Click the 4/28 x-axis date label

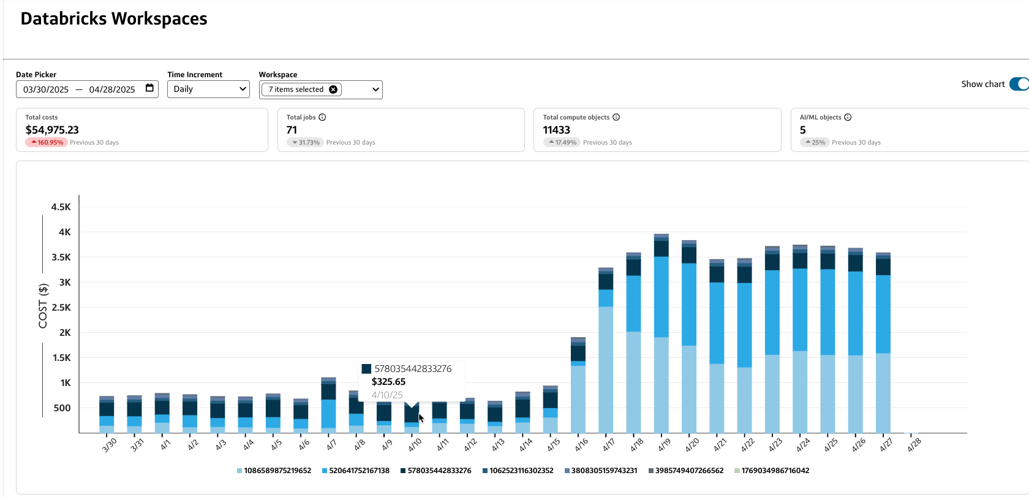[x=914, y=445]
